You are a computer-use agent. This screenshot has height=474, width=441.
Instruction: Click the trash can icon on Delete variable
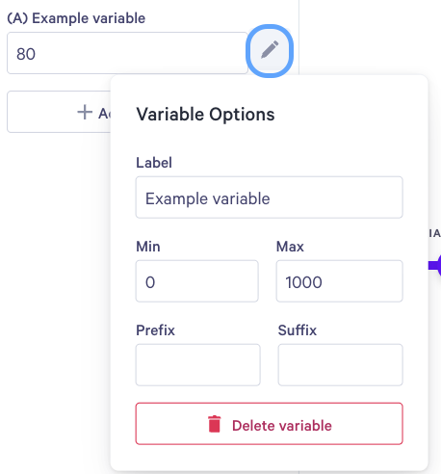(215, 424)
